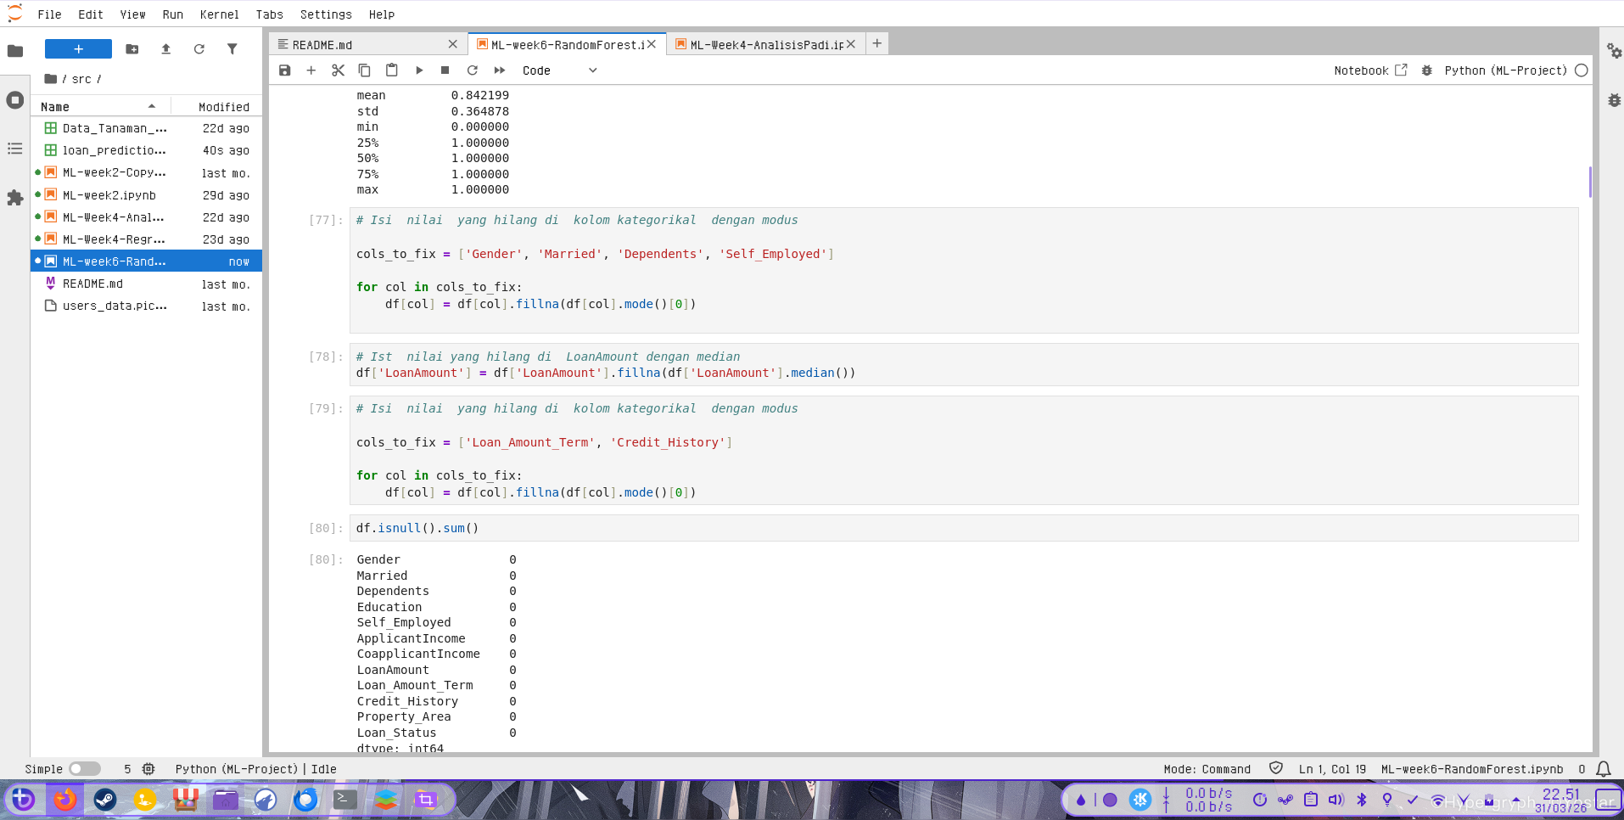The image size is (1624, 820).
Task: Collapse Name column sort arrow
Action: [x=152, y=105]
